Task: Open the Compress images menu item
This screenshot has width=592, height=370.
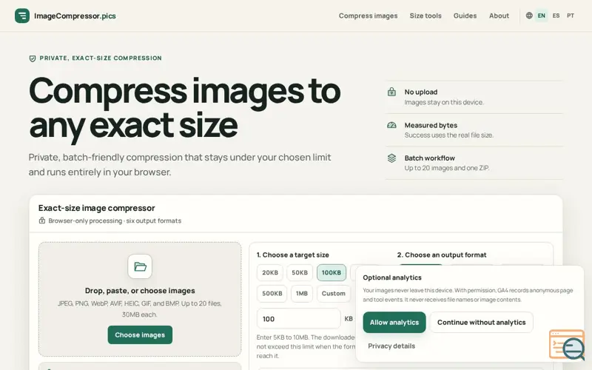Action: pos(368,16)
